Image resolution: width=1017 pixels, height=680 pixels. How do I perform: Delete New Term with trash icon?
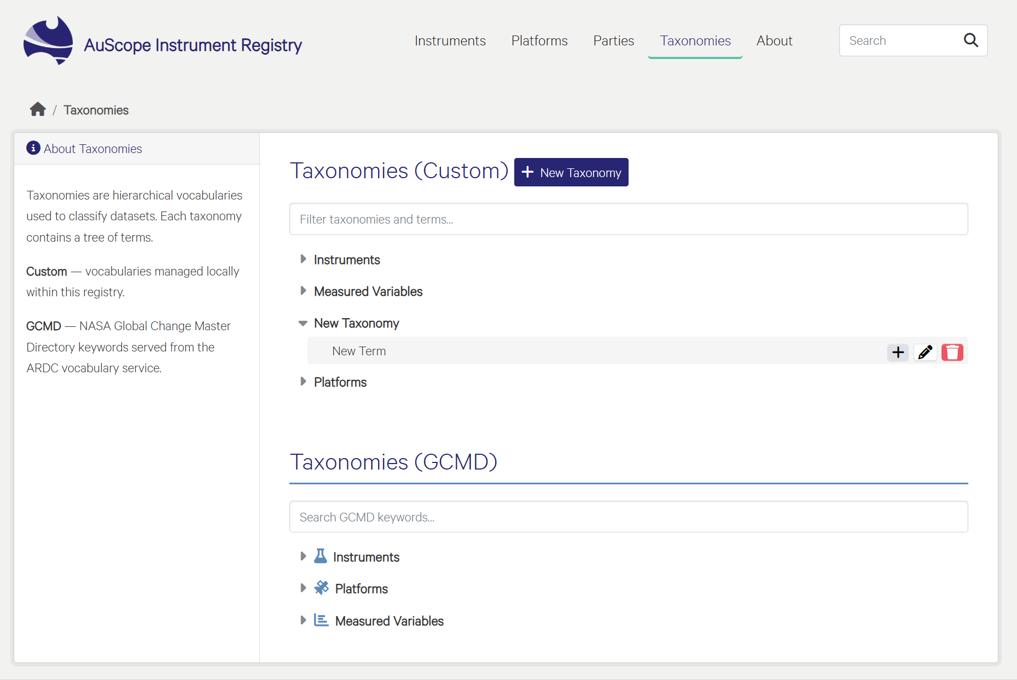[952, 352]
